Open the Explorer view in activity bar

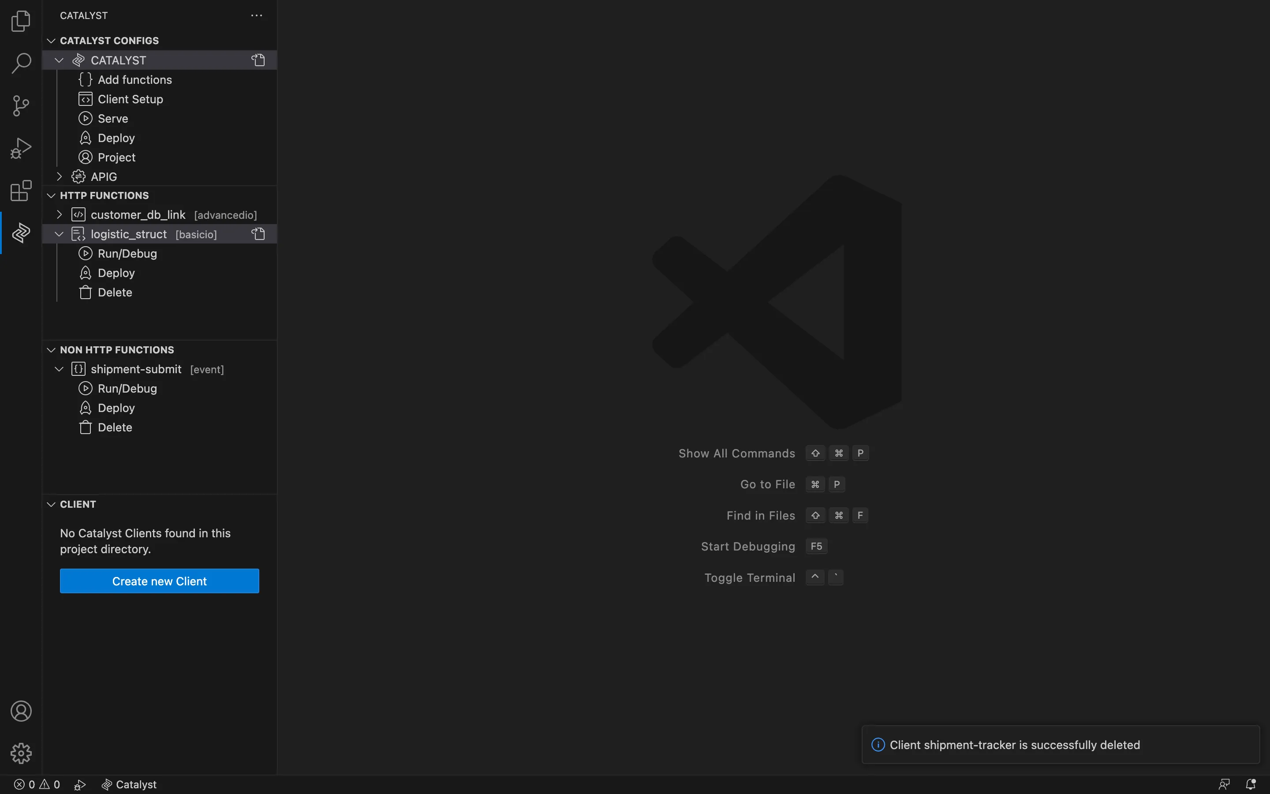pos(21,21)
